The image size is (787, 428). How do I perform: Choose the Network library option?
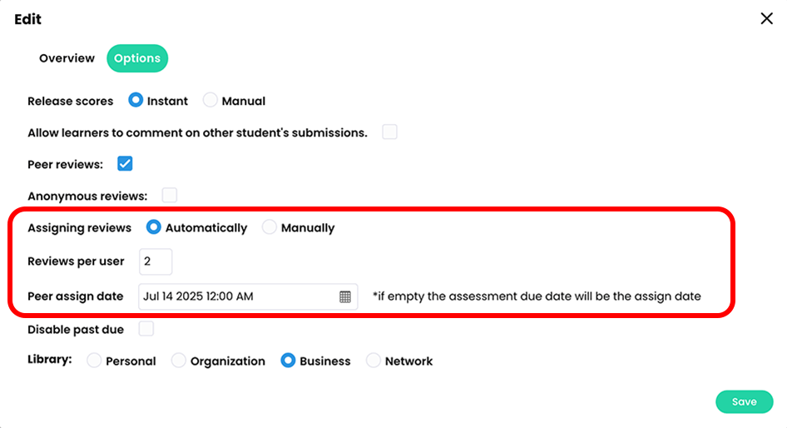pyautogui.click(x=373, y=361)
